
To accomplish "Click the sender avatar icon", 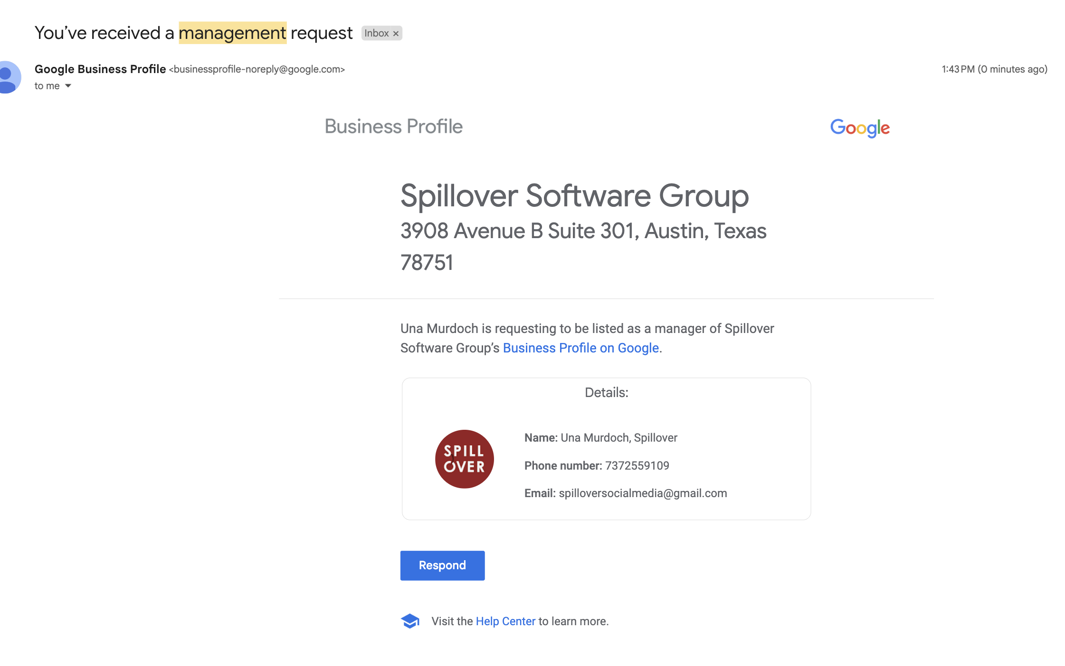I will 9,77.
